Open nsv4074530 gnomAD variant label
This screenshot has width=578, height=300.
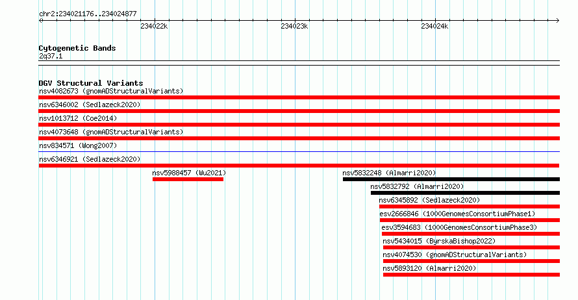click(x=455, y=255)
